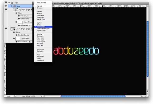
Task: Click the scroll up arrow
Action: 147,92
